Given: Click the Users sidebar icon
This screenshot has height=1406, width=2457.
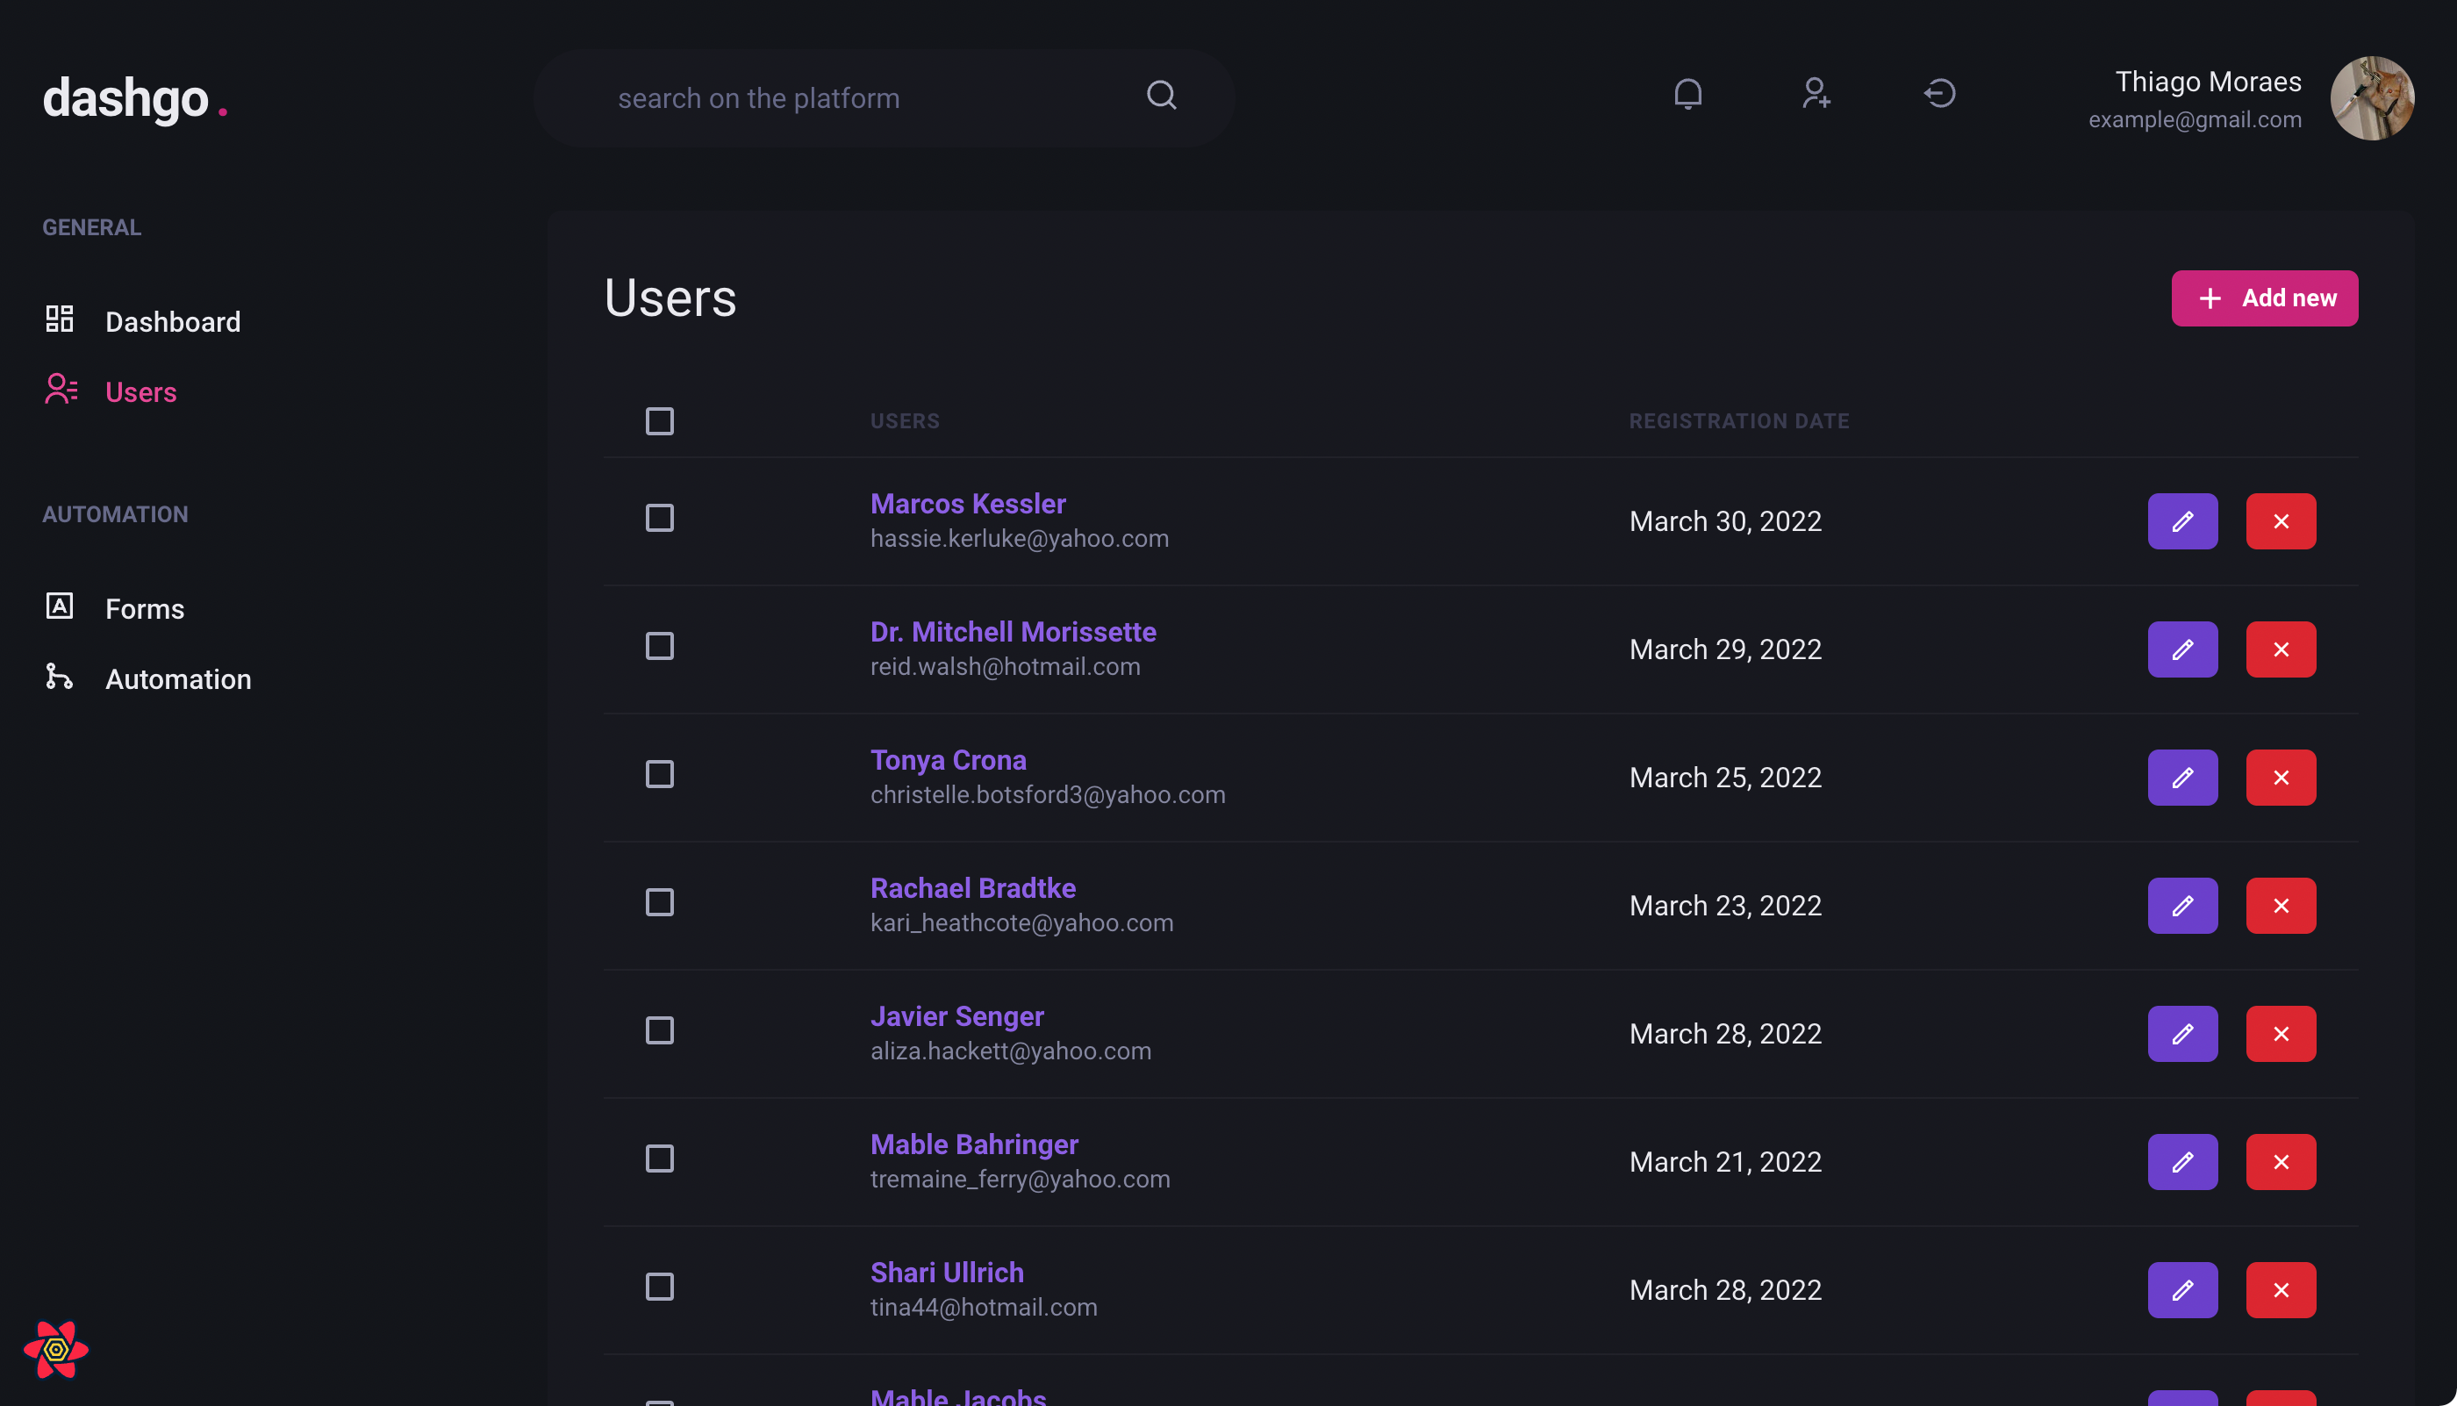Looking at the screenshot, I should coord(60,389).
